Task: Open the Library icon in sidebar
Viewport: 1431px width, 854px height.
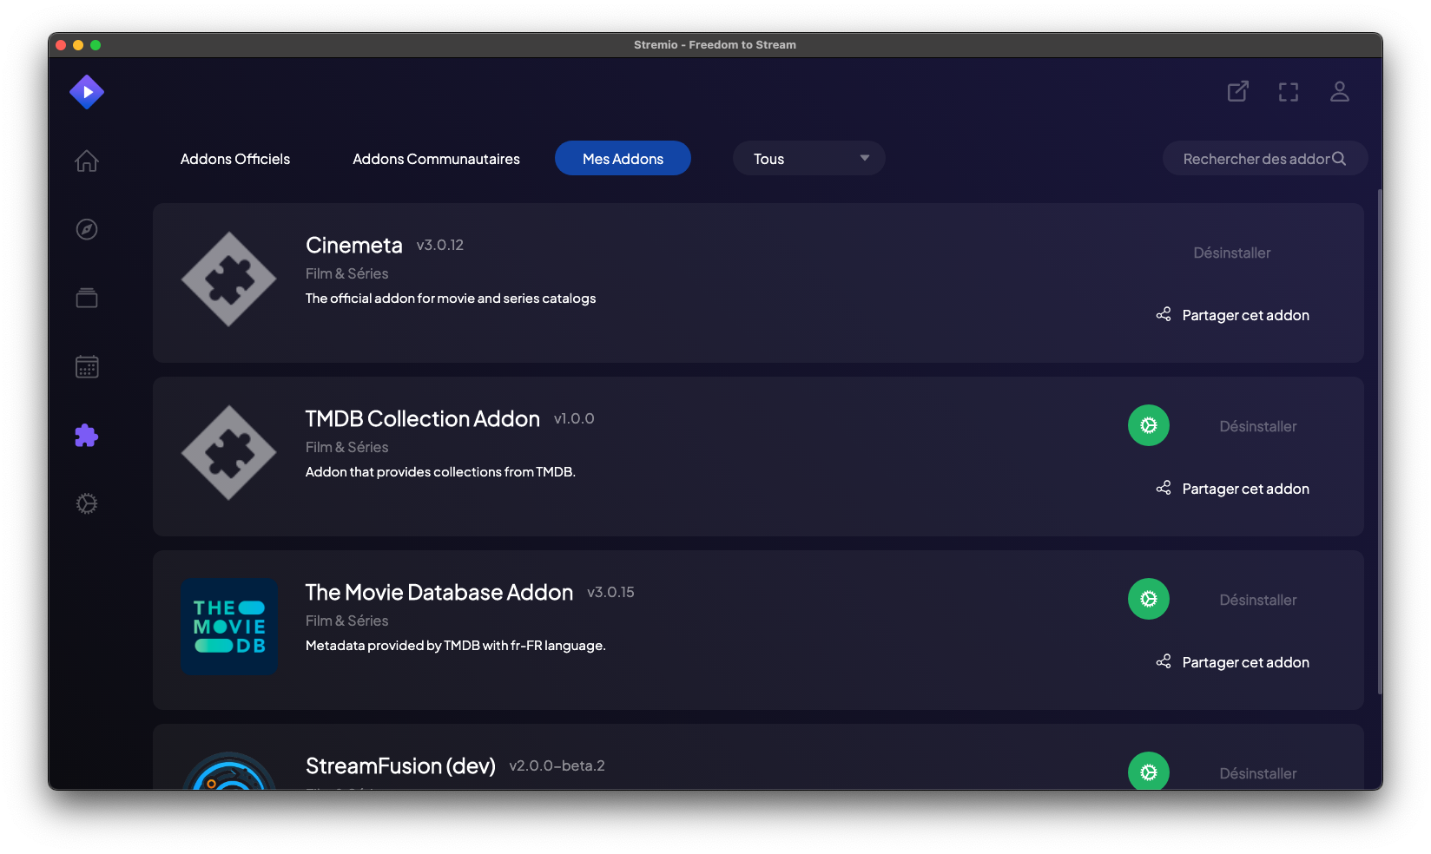Action: [x=87, y=298]
